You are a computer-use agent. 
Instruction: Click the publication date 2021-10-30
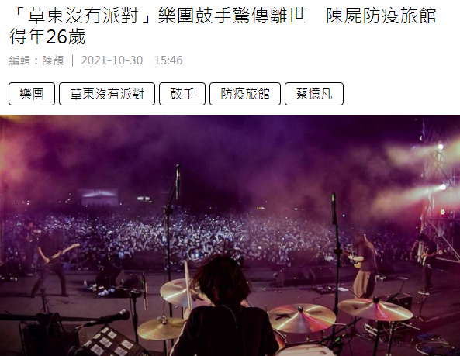point(112,60)
